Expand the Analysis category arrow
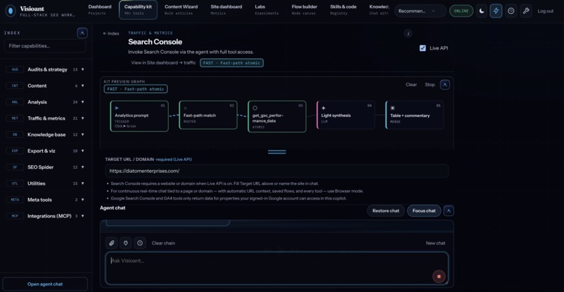 83,102
